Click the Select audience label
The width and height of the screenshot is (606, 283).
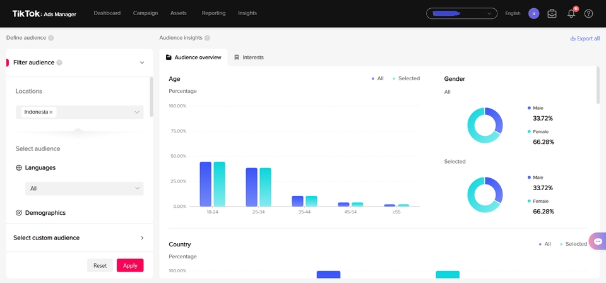pos(38,149)
